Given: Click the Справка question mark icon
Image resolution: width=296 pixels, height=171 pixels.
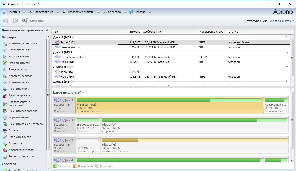Looking at the screenshot, I should pyautogui.click(x=131, y=12).
